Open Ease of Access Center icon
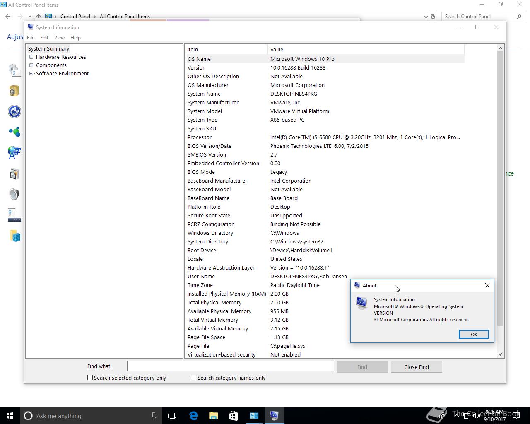 click(x=14, y=111)
